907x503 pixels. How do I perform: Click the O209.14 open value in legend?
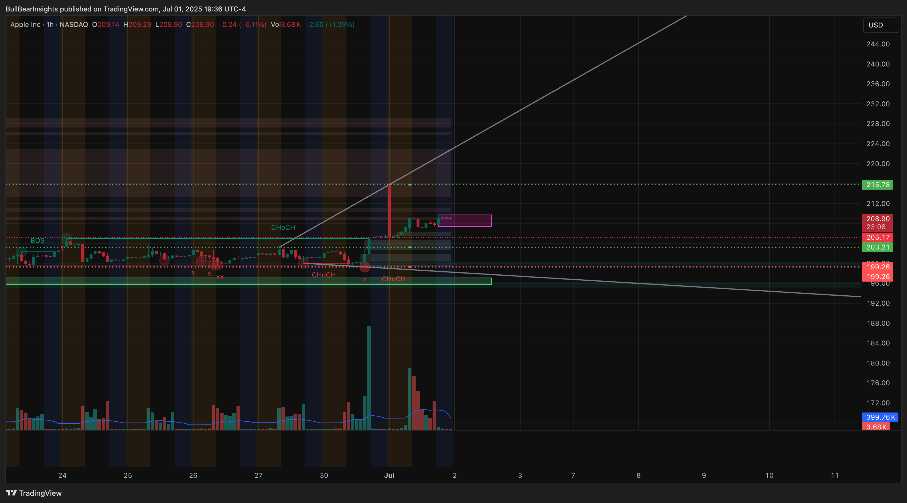pyautogui.click(x=106, y=25)
